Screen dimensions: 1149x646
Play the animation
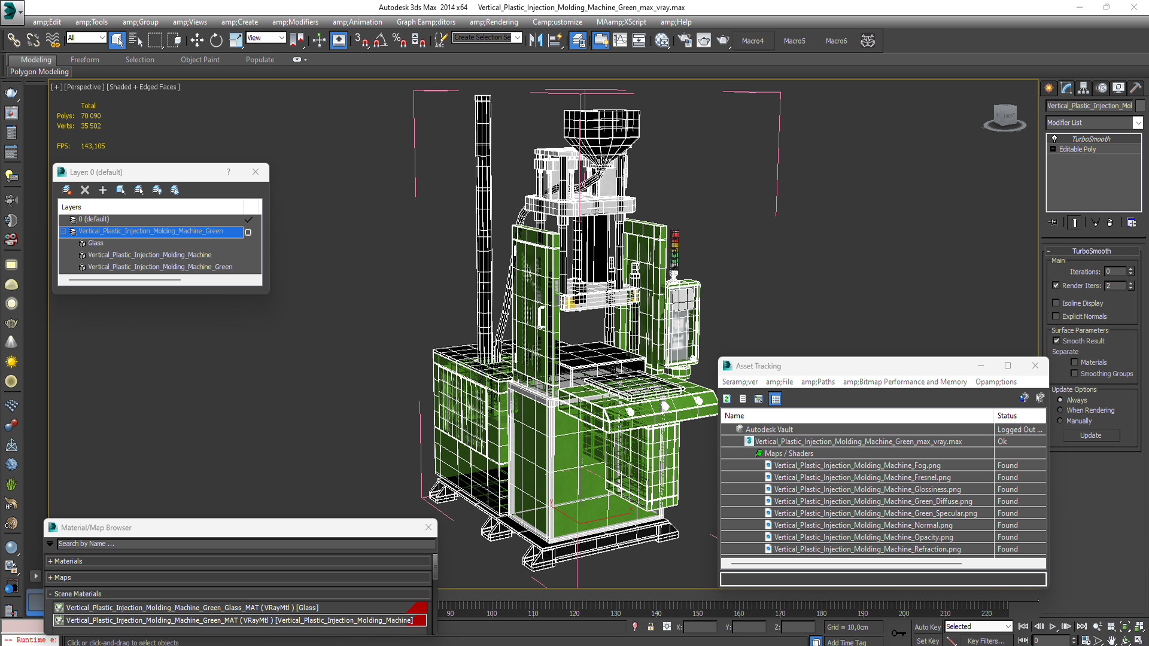pyautogui.click(x=1052, y=626)
